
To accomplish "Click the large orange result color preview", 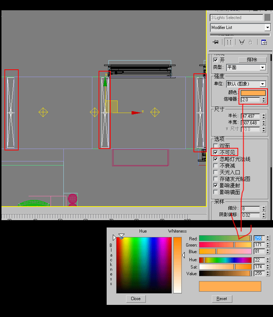I will click(x=230, y=286).
